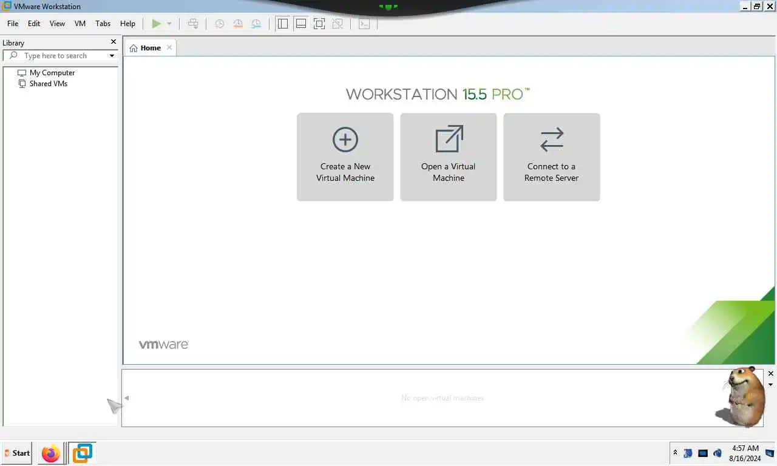Image resolution: width=777 pixels, height=466 pixels.
Task: Click the display tray icon
Action: [x=703, y=453]
